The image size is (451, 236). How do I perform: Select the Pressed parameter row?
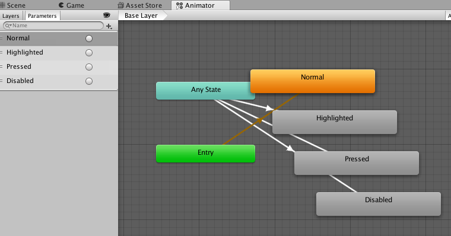pos(59,67)
